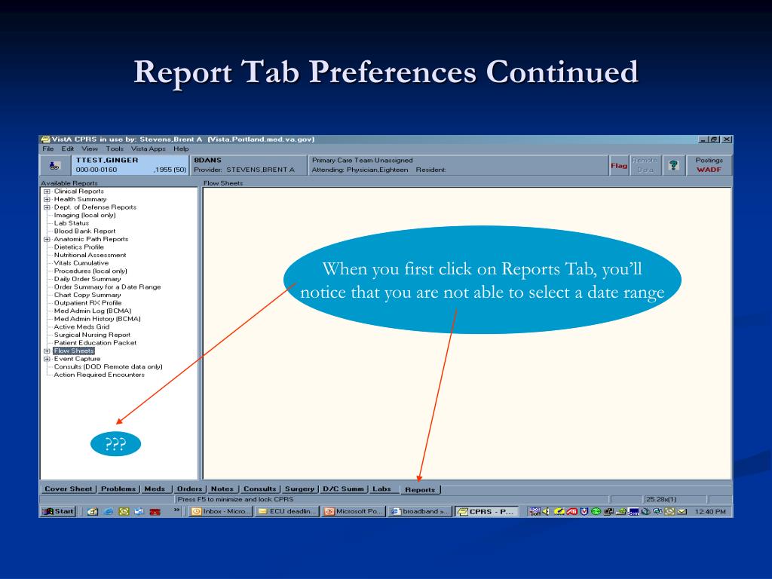Click the TTEST,GINGER patient identification button

[x=130, y=165]
